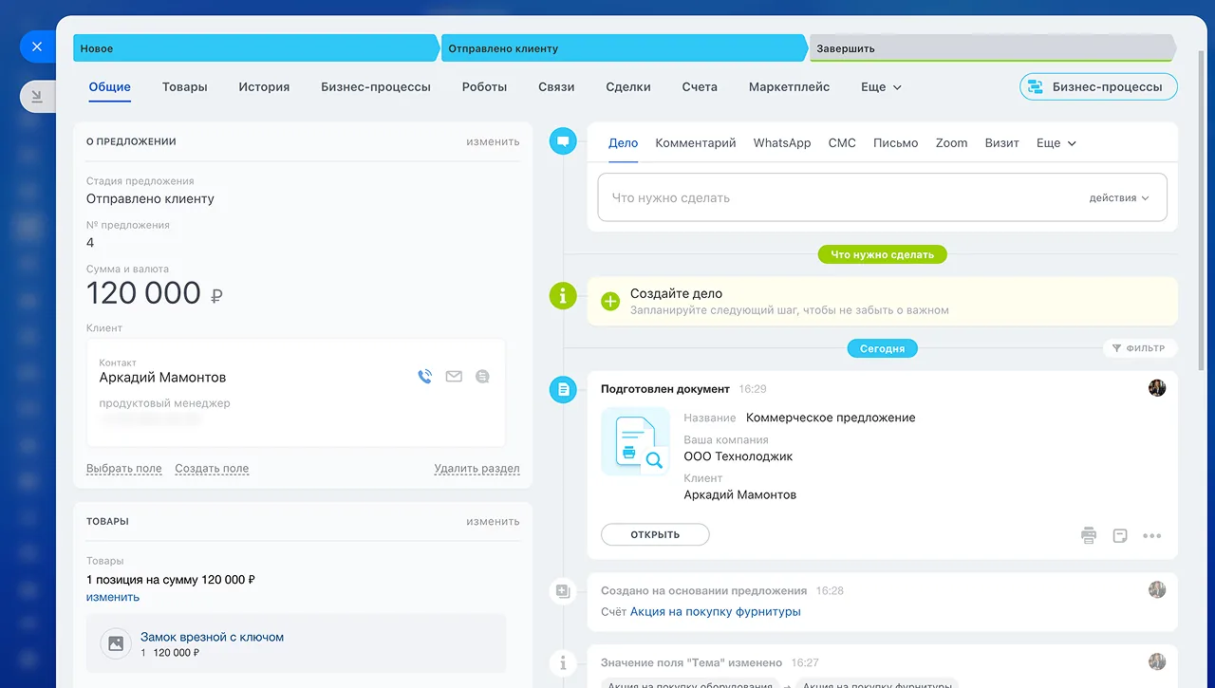
Task: Click the Завершить stage
Action: pos(991,48)
